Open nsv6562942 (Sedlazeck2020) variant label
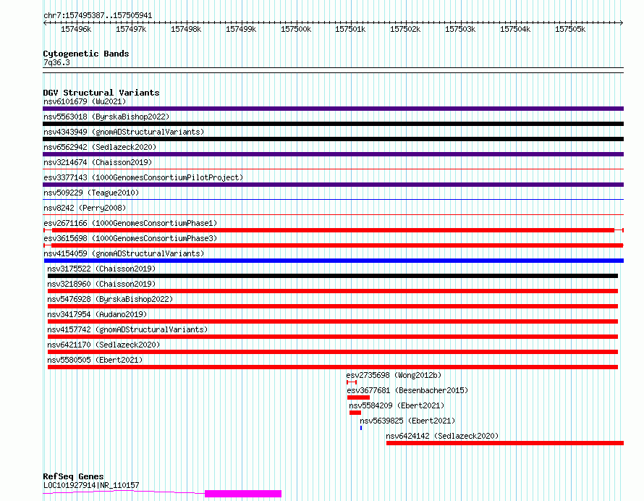 (100, 147)
